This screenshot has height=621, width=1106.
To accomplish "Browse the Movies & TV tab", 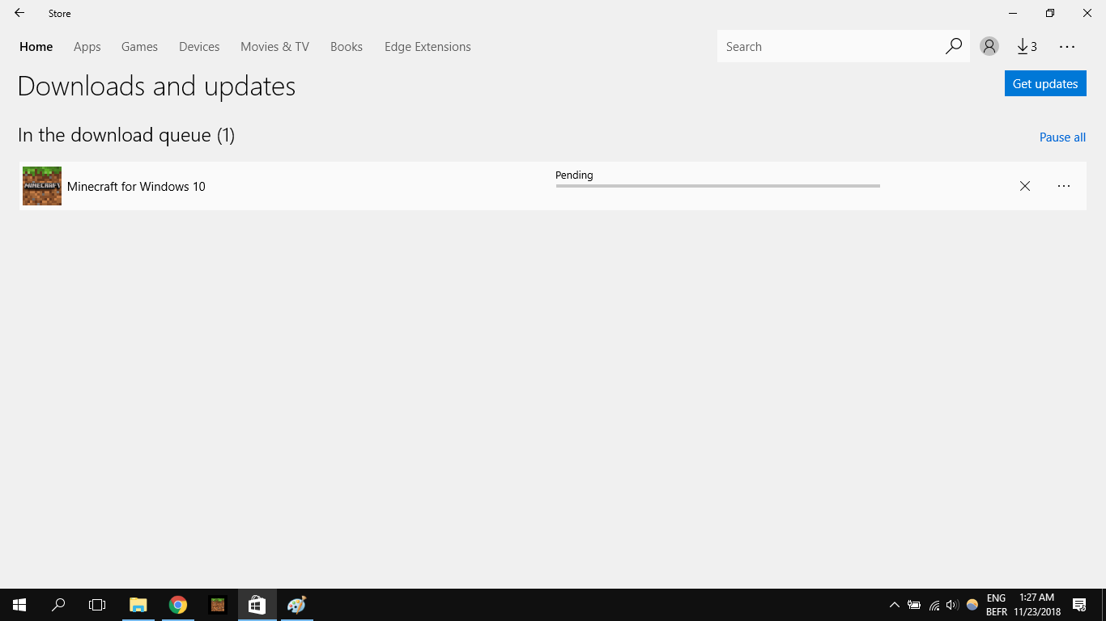I will point(274,47).
